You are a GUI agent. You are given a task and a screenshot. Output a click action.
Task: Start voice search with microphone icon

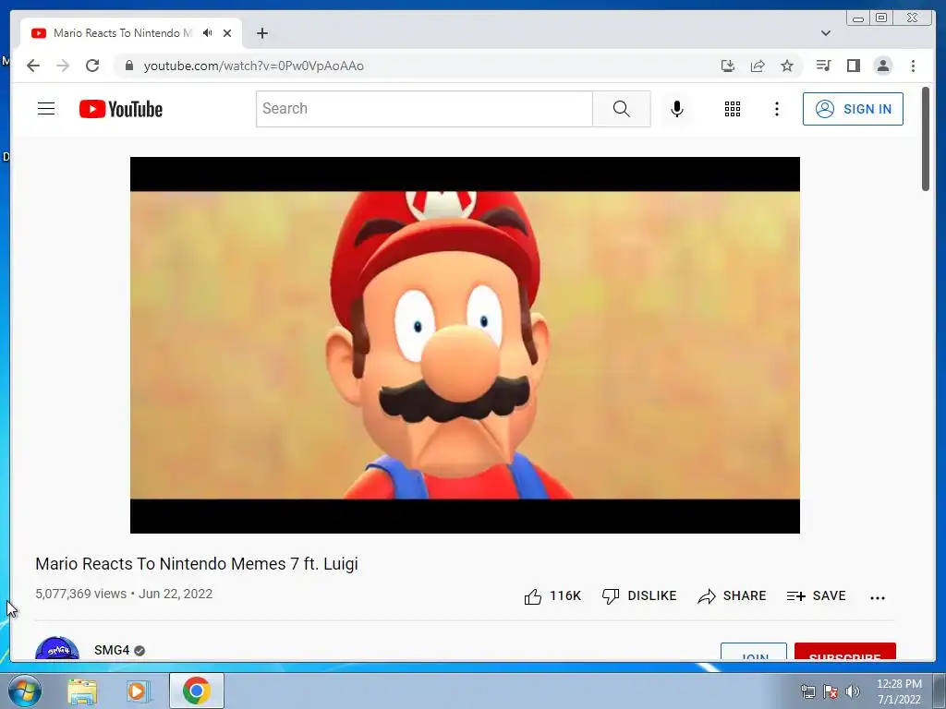tap(677, 109)
